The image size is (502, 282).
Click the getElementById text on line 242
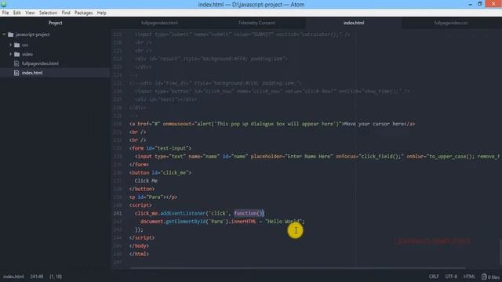pyautogui.click(x=186, y=221)
